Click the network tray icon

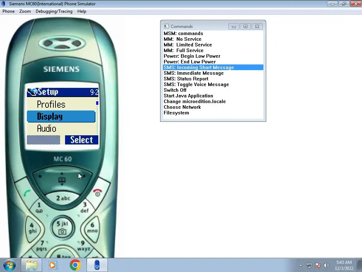pyautogui.click(x=309, y=266)
